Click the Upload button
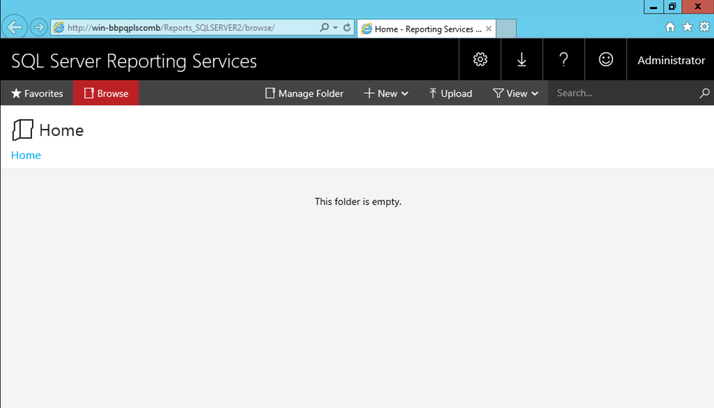Image resolution: width=714 pixels, height=408 pixels. pos(451,93)
